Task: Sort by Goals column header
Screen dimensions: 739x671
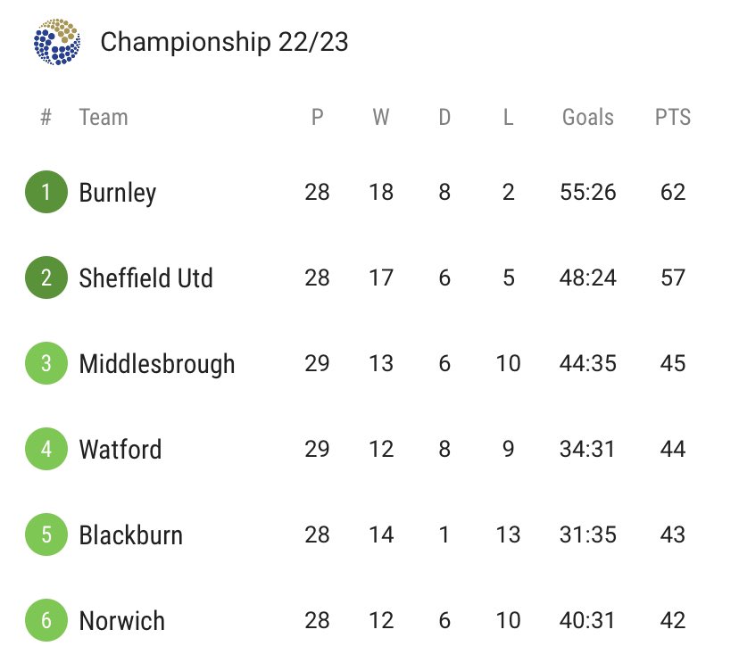Action: pyautogui.click(x=587, y=117)
